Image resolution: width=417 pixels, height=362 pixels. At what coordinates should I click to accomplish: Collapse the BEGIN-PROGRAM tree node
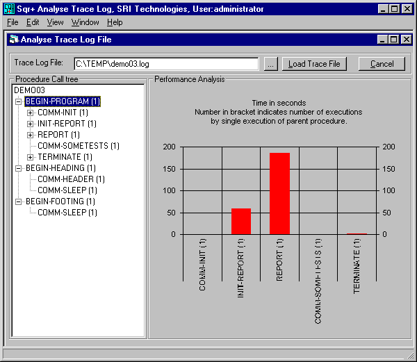(x=18, y=101)
